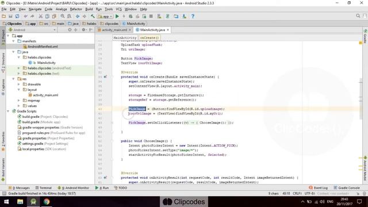Open the TODO tool window

point(120,188)
